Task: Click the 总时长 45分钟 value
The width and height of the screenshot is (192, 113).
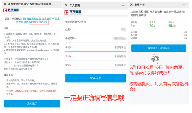Action: pyautogui.click(x=172, y=26)
